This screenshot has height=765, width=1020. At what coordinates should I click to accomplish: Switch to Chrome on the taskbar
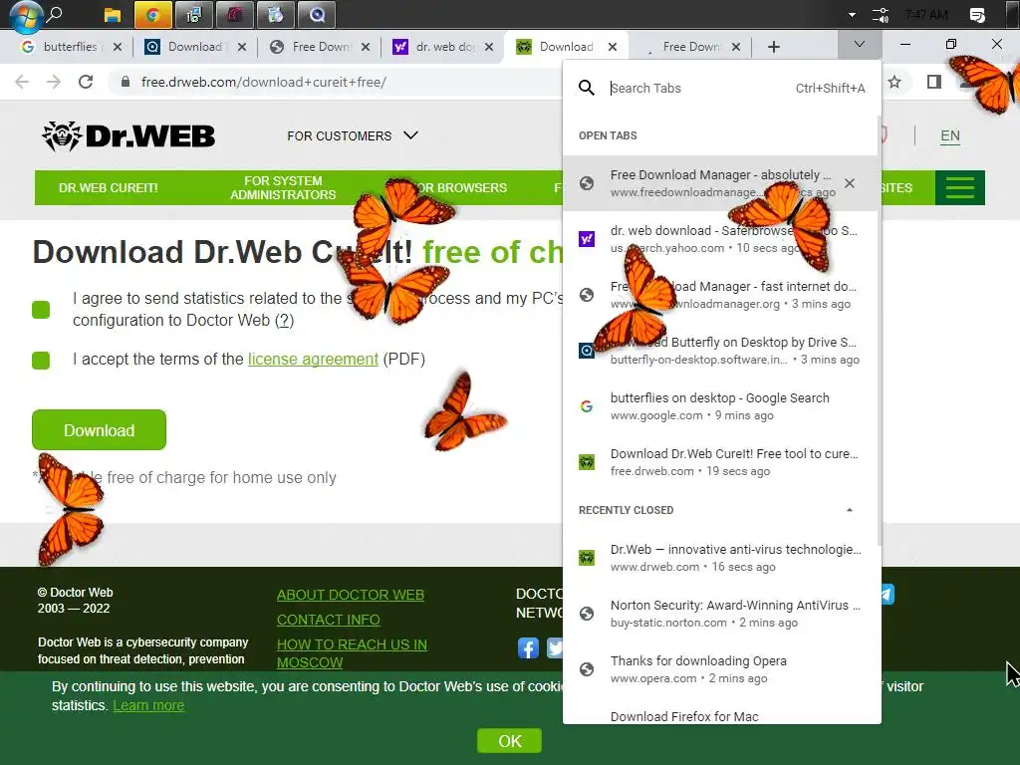coord(152,15)
